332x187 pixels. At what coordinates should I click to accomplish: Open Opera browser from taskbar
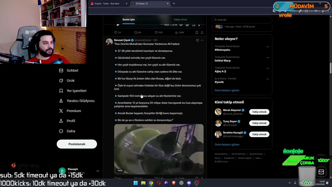pyautogui.click(x=158, y=183)
